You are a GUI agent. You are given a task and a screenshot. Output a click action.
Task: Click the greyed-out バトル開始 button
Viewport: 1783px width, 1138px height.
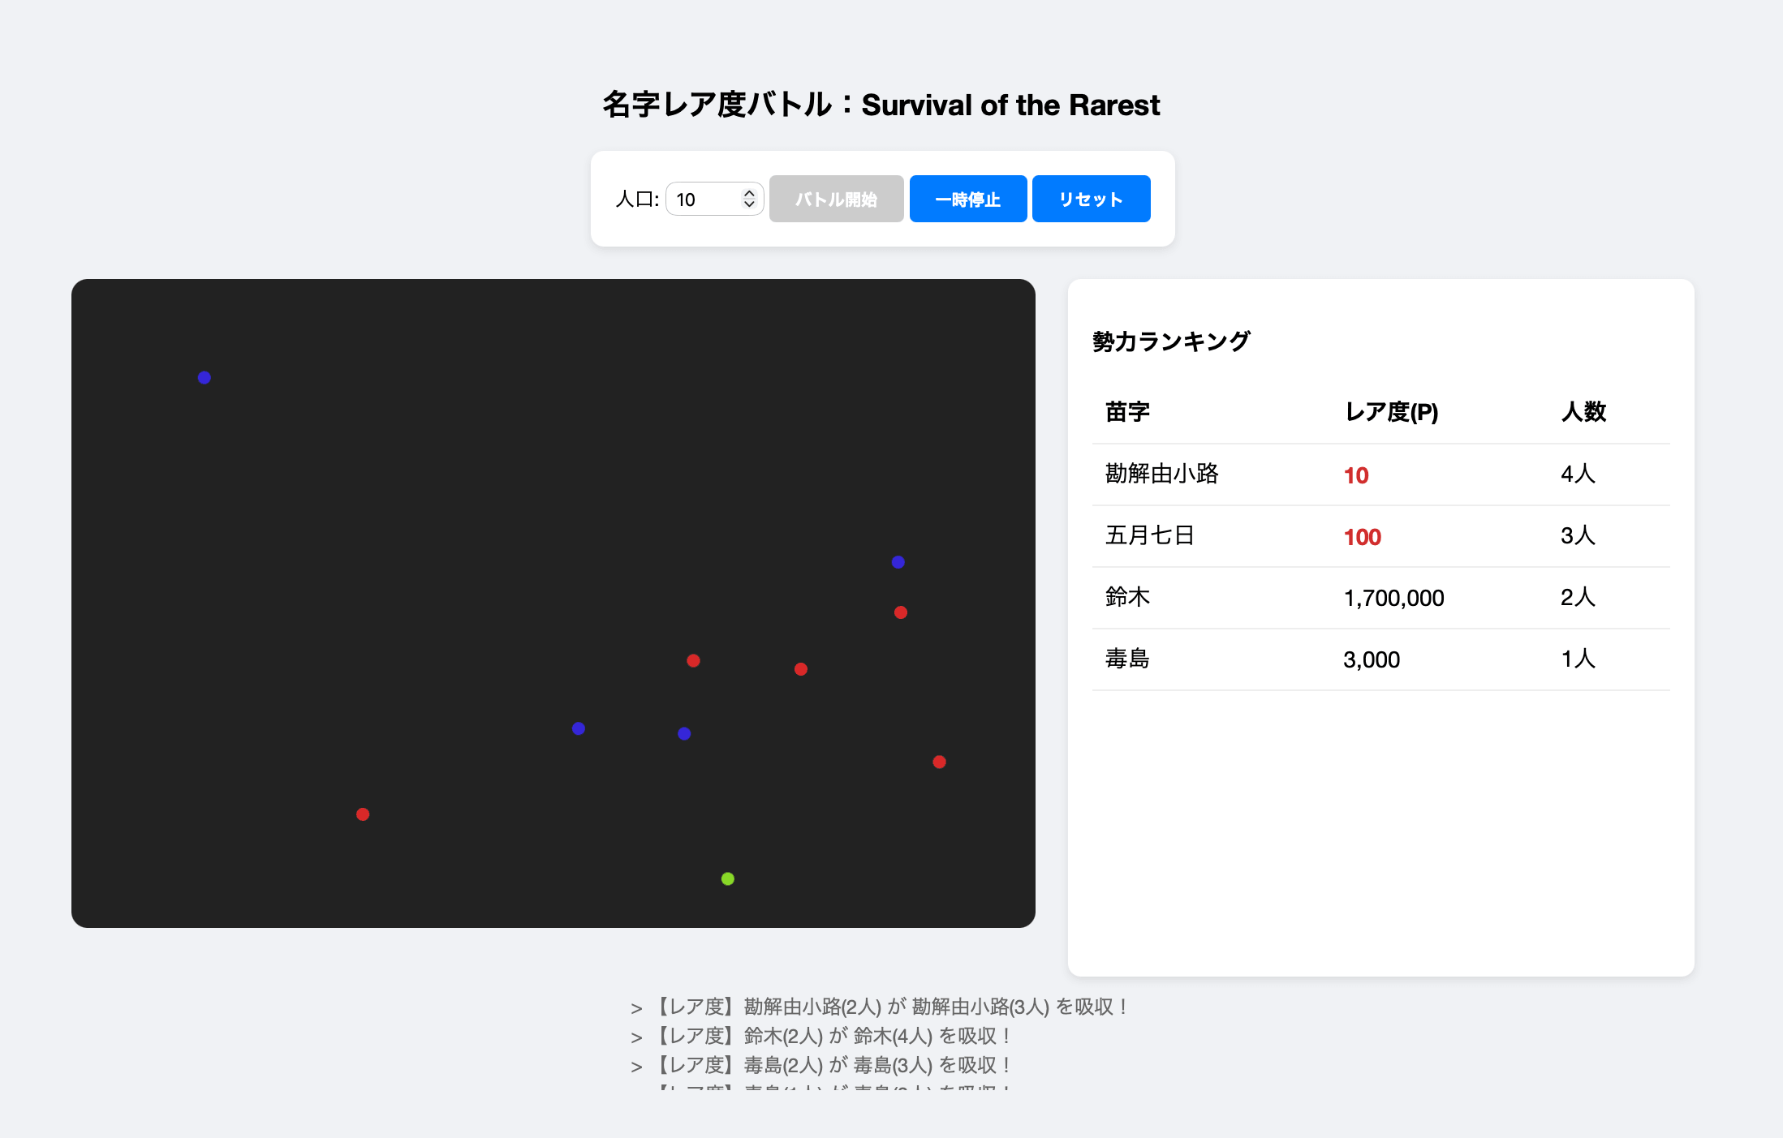coord(836,199)
